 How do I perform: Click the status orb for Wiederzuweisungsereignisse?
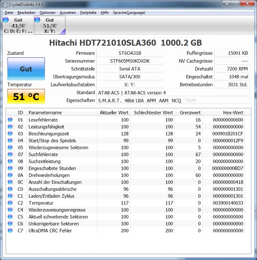pos(10,210)
